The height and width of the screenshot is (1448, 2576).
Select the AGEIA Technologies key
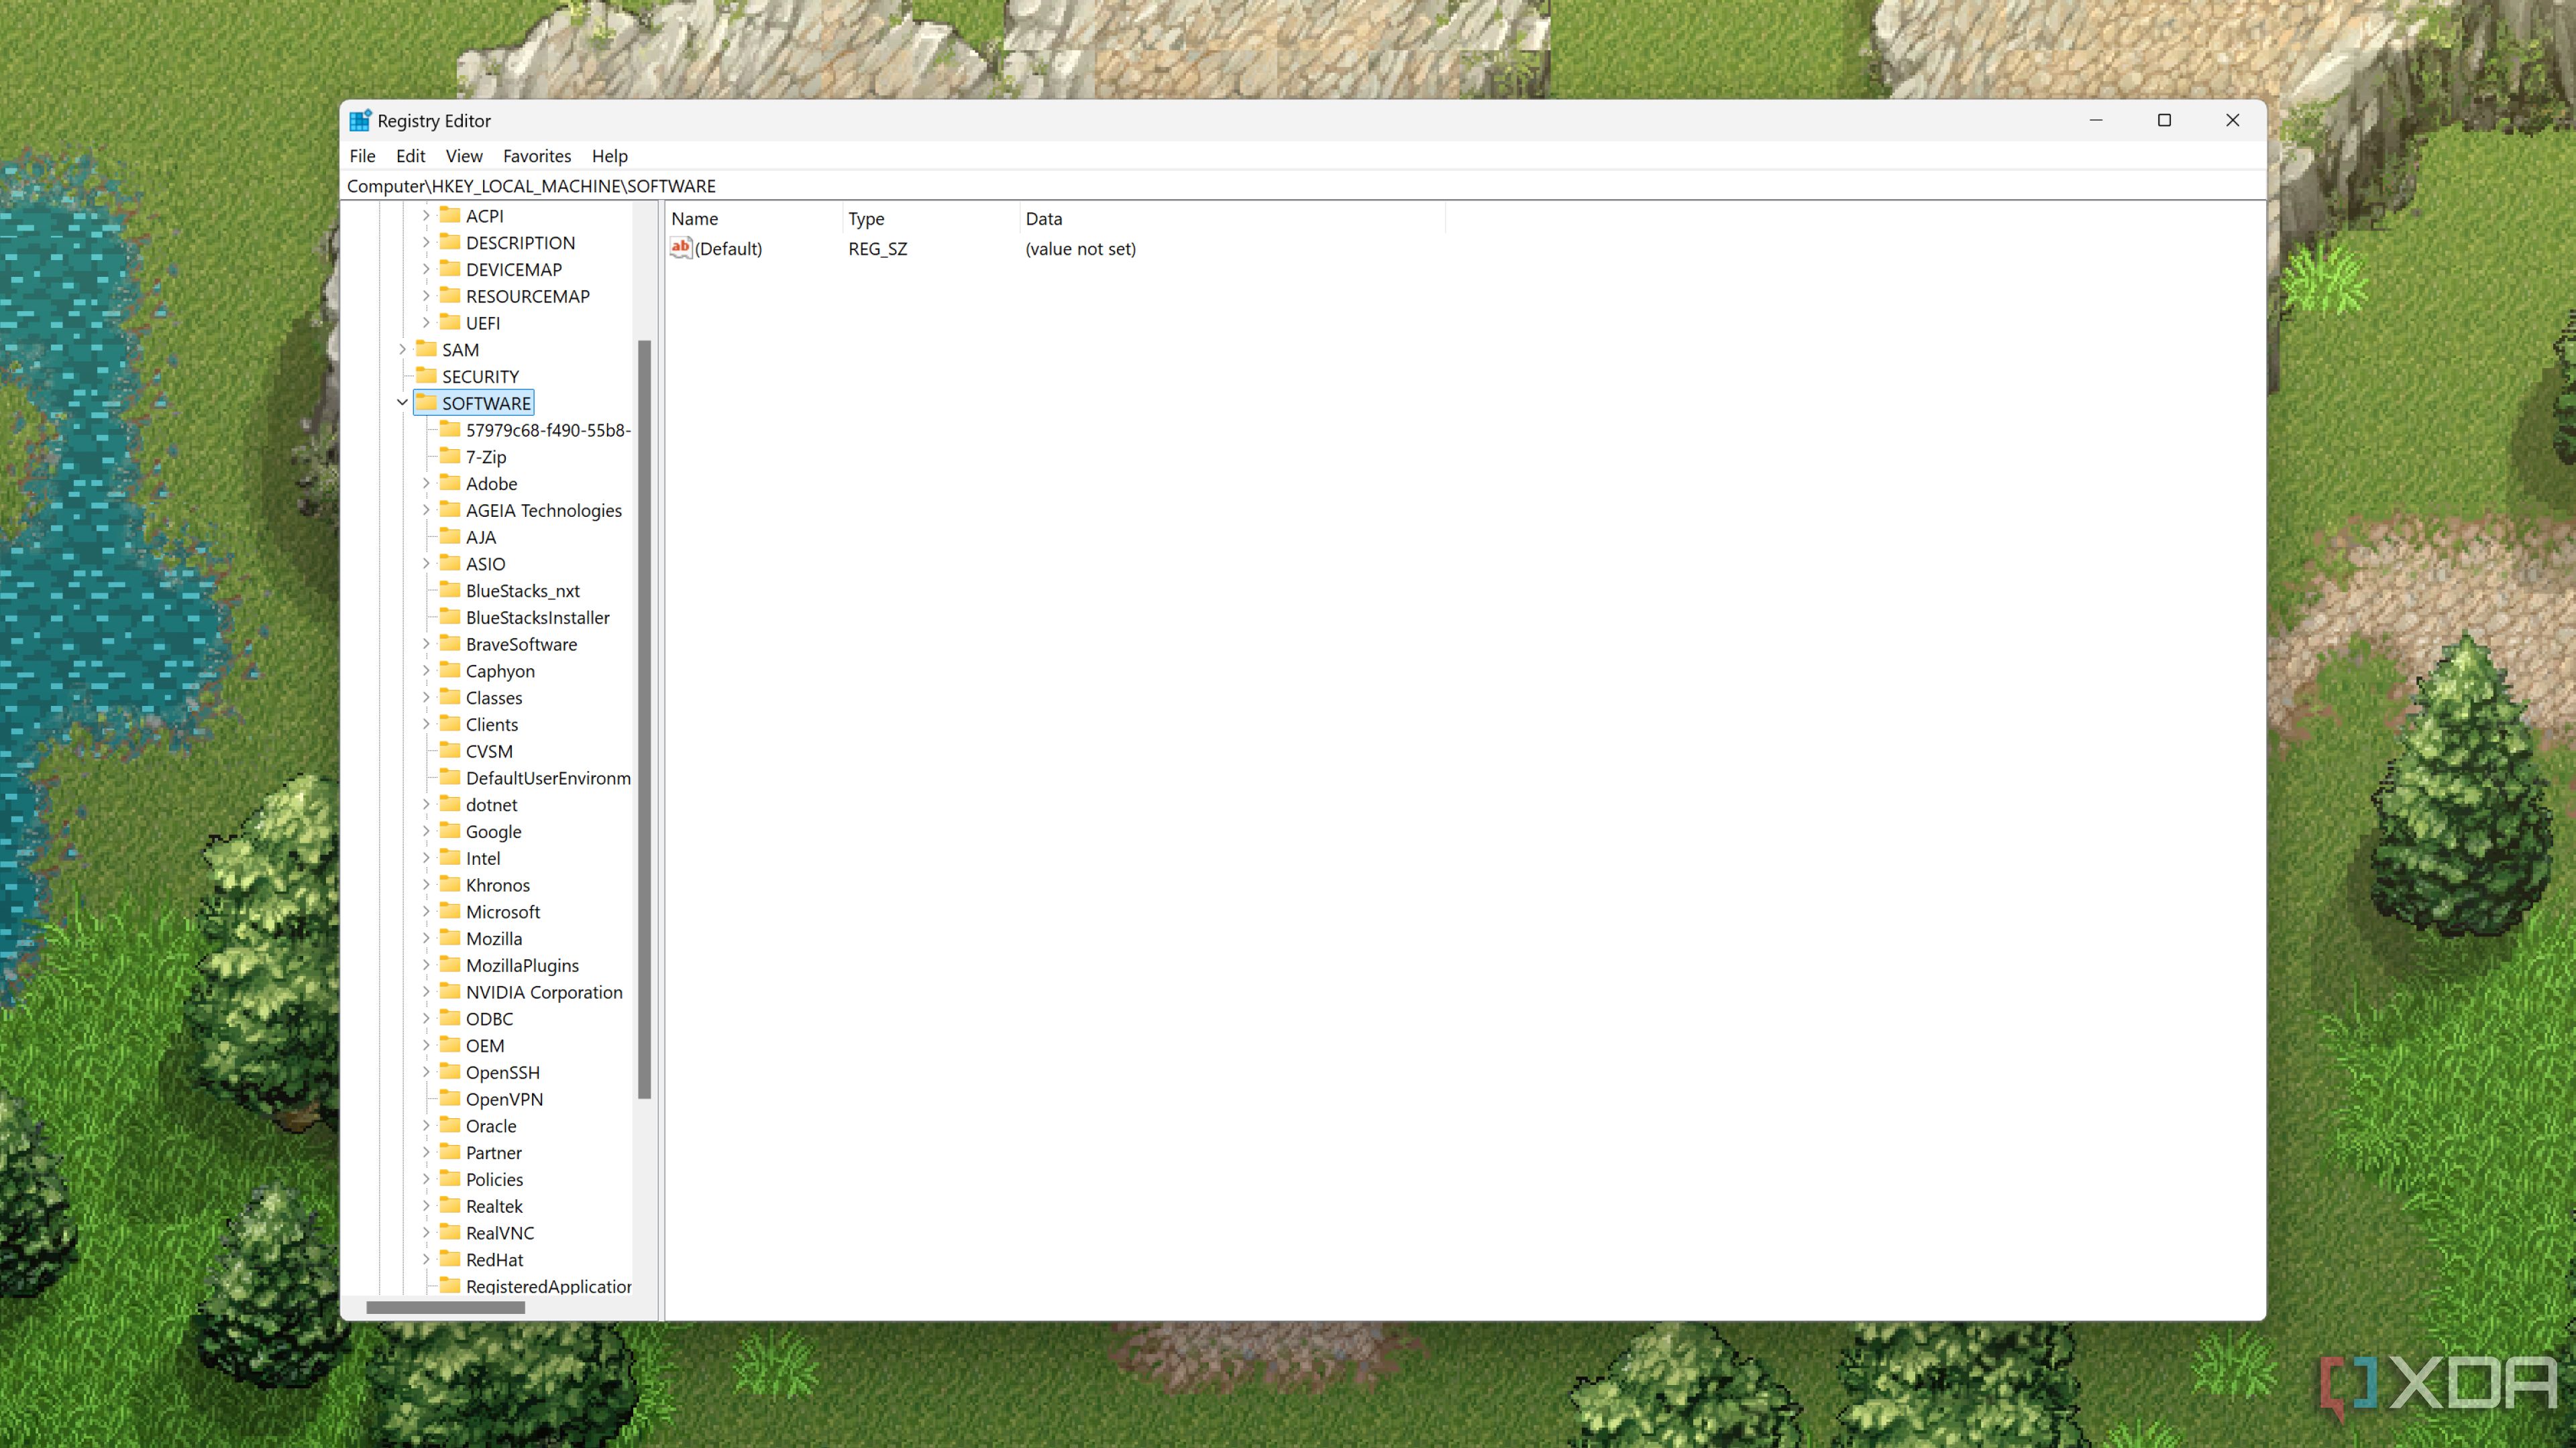coord(543,511)
